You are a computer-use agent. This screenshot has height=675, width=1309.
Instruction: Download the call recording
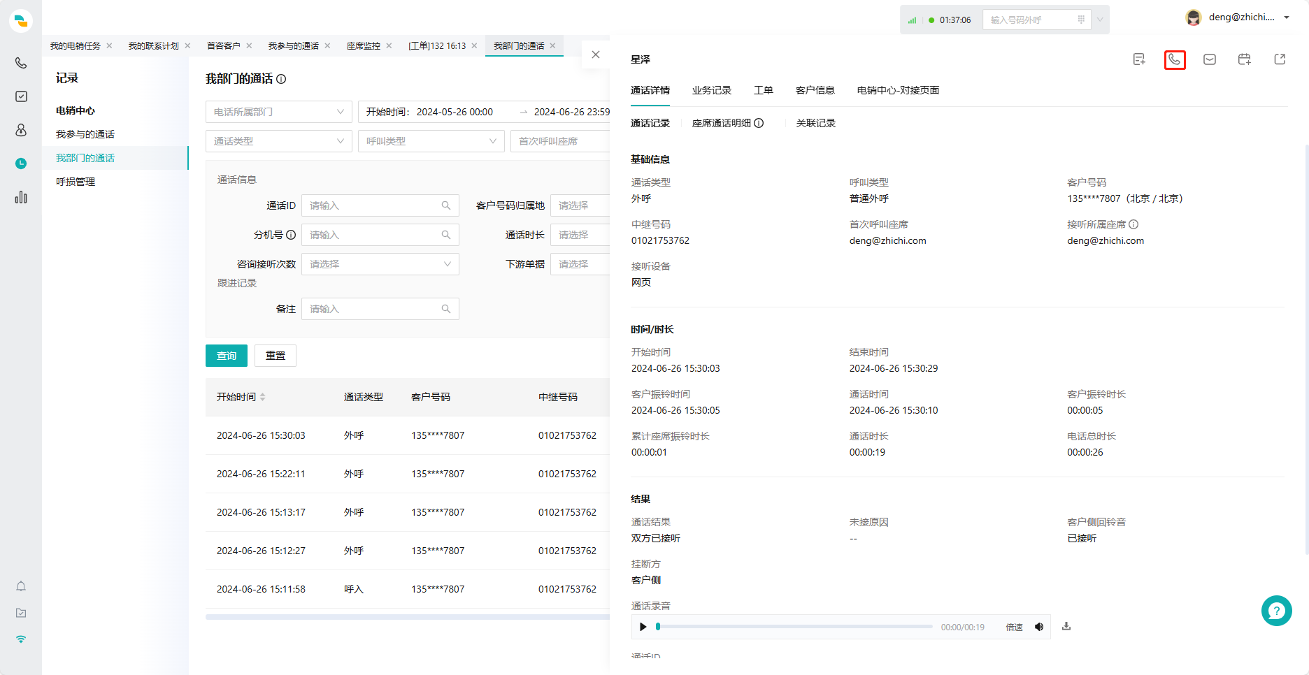[1066, 626]
